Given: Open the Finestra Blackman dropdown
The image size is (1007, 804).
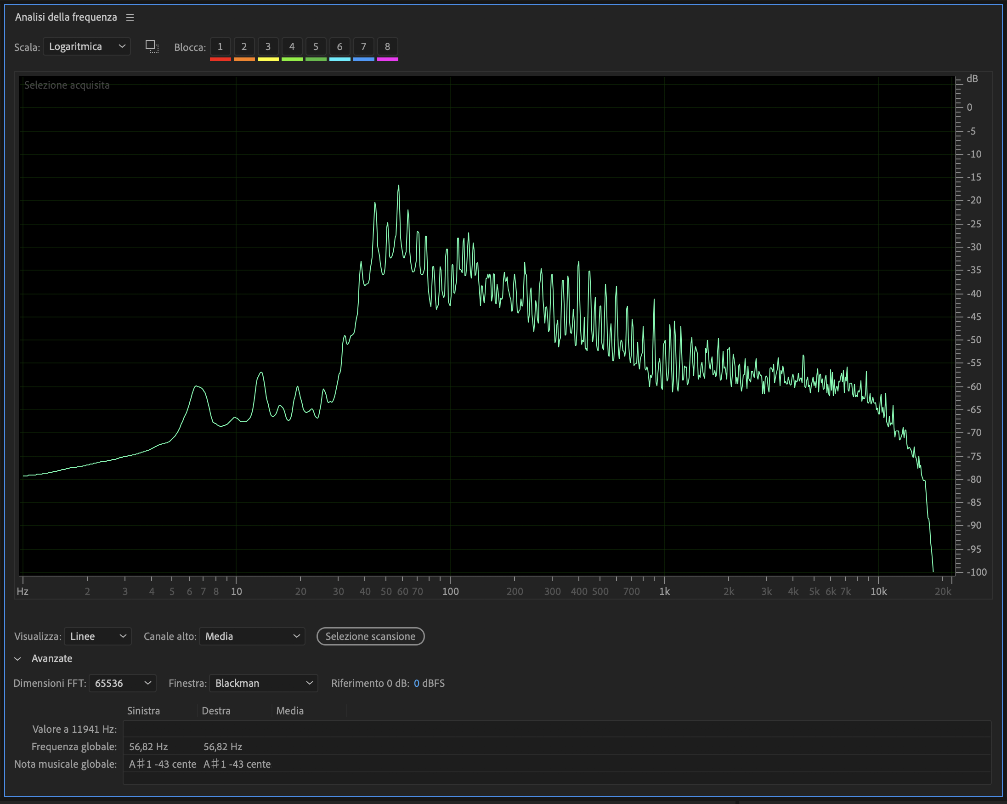Looking at the screenshot, I should click(x=263, y=683).
